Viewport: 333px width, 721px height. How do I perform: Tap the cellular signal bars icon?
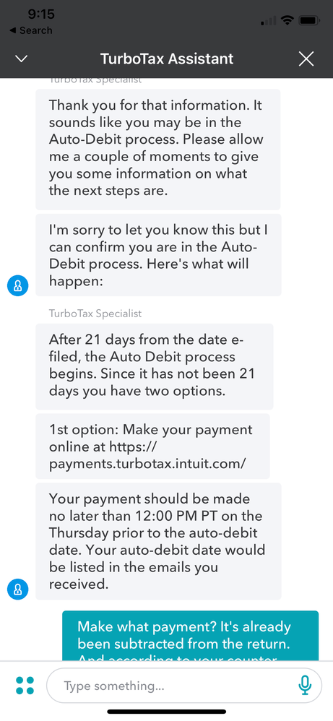point(268,21)
